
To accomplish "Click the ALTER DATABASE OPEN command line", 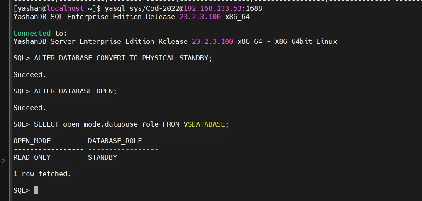I will [x=75, y=91].
